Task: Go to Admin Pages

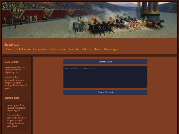Action: [111, 49]
